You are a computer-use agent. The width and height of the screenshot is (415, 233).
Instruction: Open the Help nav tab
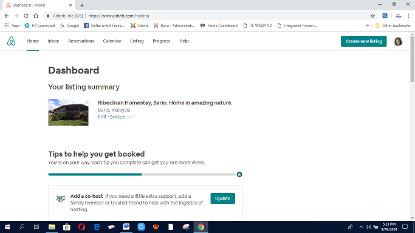pos(184,41)
